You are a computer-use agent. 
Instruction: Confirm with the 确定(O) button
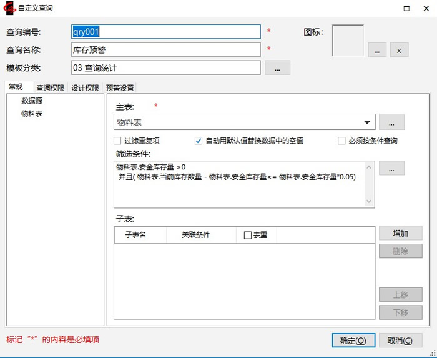click(353, 341)
